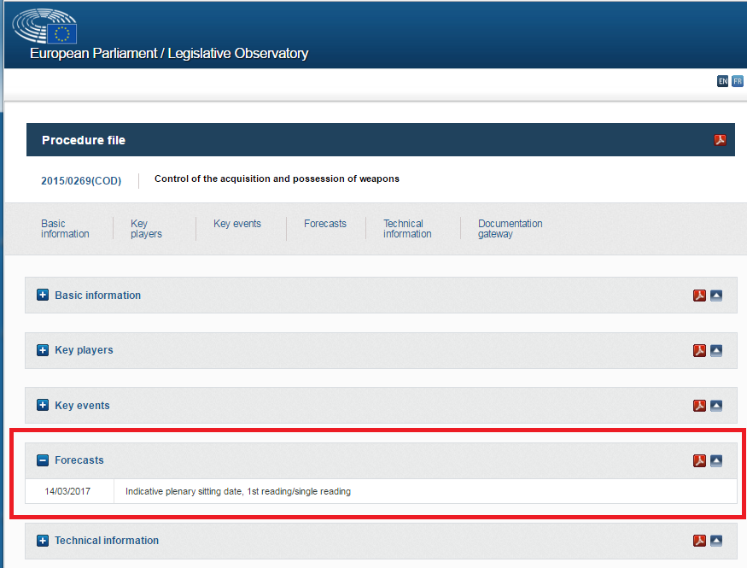Click up arrow icon in Forecasts row
Screen dimensions: 747x568
click(716, 460)
